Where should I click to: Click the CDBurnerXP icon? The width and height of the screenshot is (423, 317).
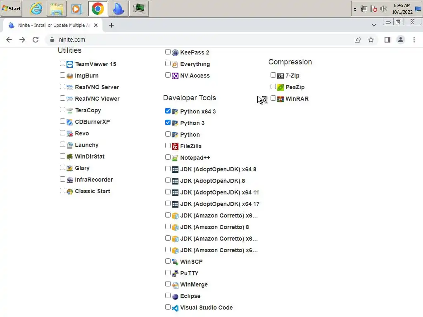[69, 122]
